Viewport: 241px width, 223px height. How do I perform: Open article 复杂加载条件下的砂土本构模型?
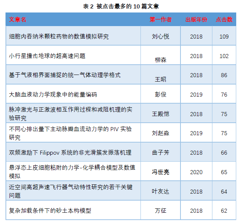(x=50, y=211)
